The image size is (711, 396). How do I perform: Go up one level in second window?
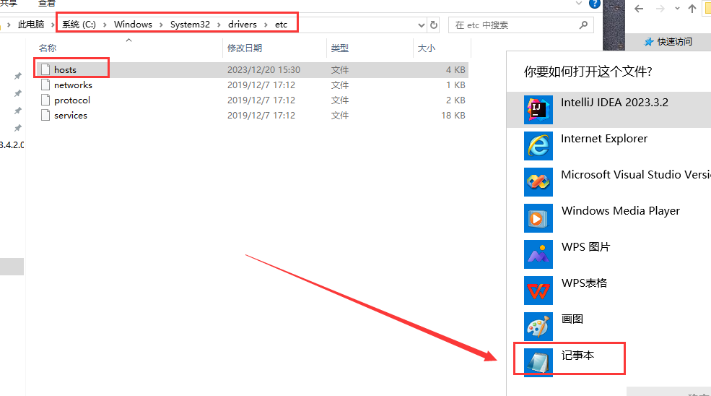[692, 9]
